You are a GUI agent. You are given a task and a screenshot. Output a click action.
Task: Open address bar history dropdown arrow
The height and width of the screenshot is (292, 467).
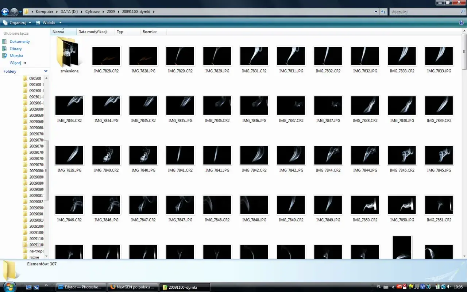376,12
